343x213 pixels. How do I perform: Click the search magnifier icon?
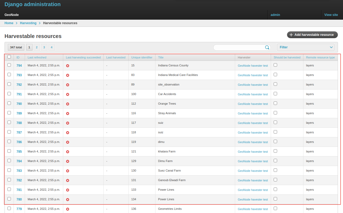[267, 47]
